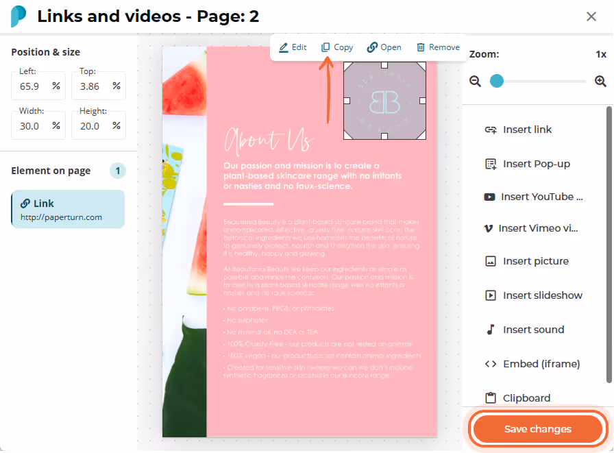Image resolution: width=614 pixels, height=453 pixels.
Task: Choose Remove in the element toolbar
Action: click(438, 47)
